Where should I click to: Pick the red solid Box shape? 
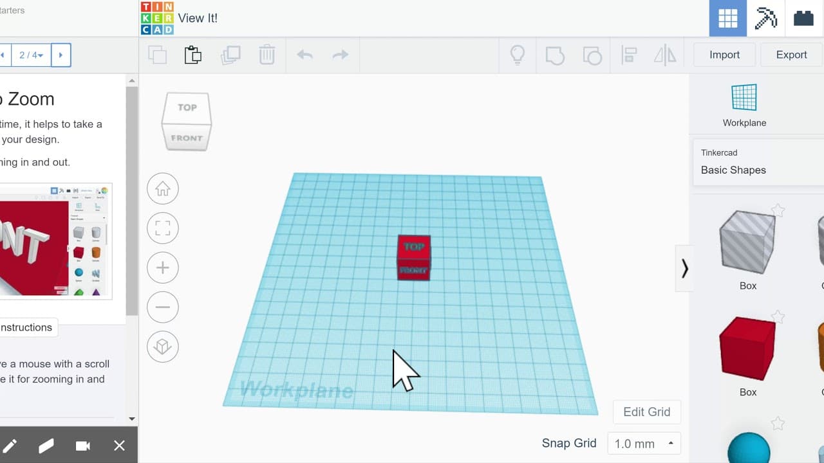click(x=747, y=349)
